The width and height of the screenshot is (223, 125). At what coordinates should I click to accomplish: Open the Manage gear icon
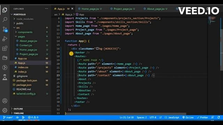coord(5,110)
